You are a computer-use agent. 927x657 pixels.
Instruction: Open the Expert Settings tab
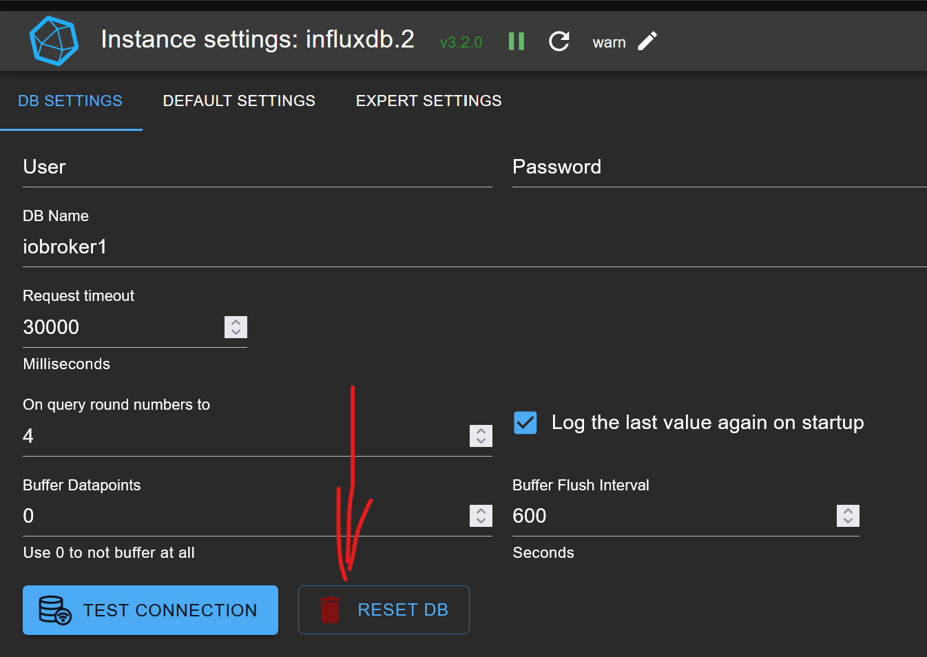[428, 101]
